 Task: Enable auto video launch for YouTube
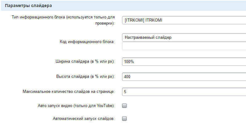tap(125, 106)
